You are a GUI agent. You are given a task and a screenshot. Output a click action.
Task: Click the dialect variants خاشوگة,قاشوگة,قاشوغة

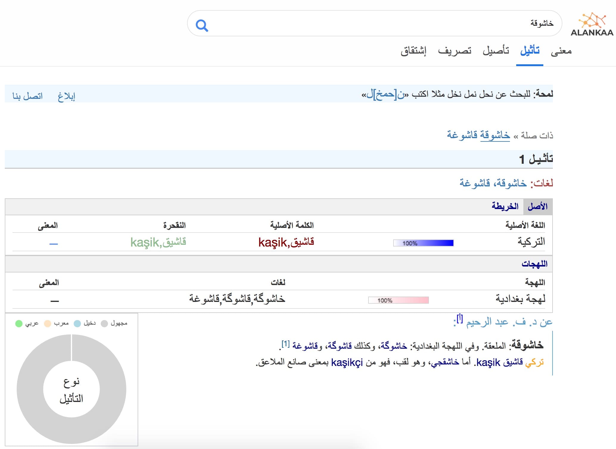[237, 299]
